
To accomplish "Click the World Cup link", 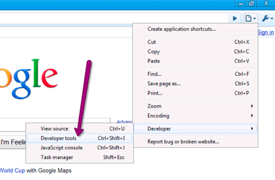I will tap(13, 171).
